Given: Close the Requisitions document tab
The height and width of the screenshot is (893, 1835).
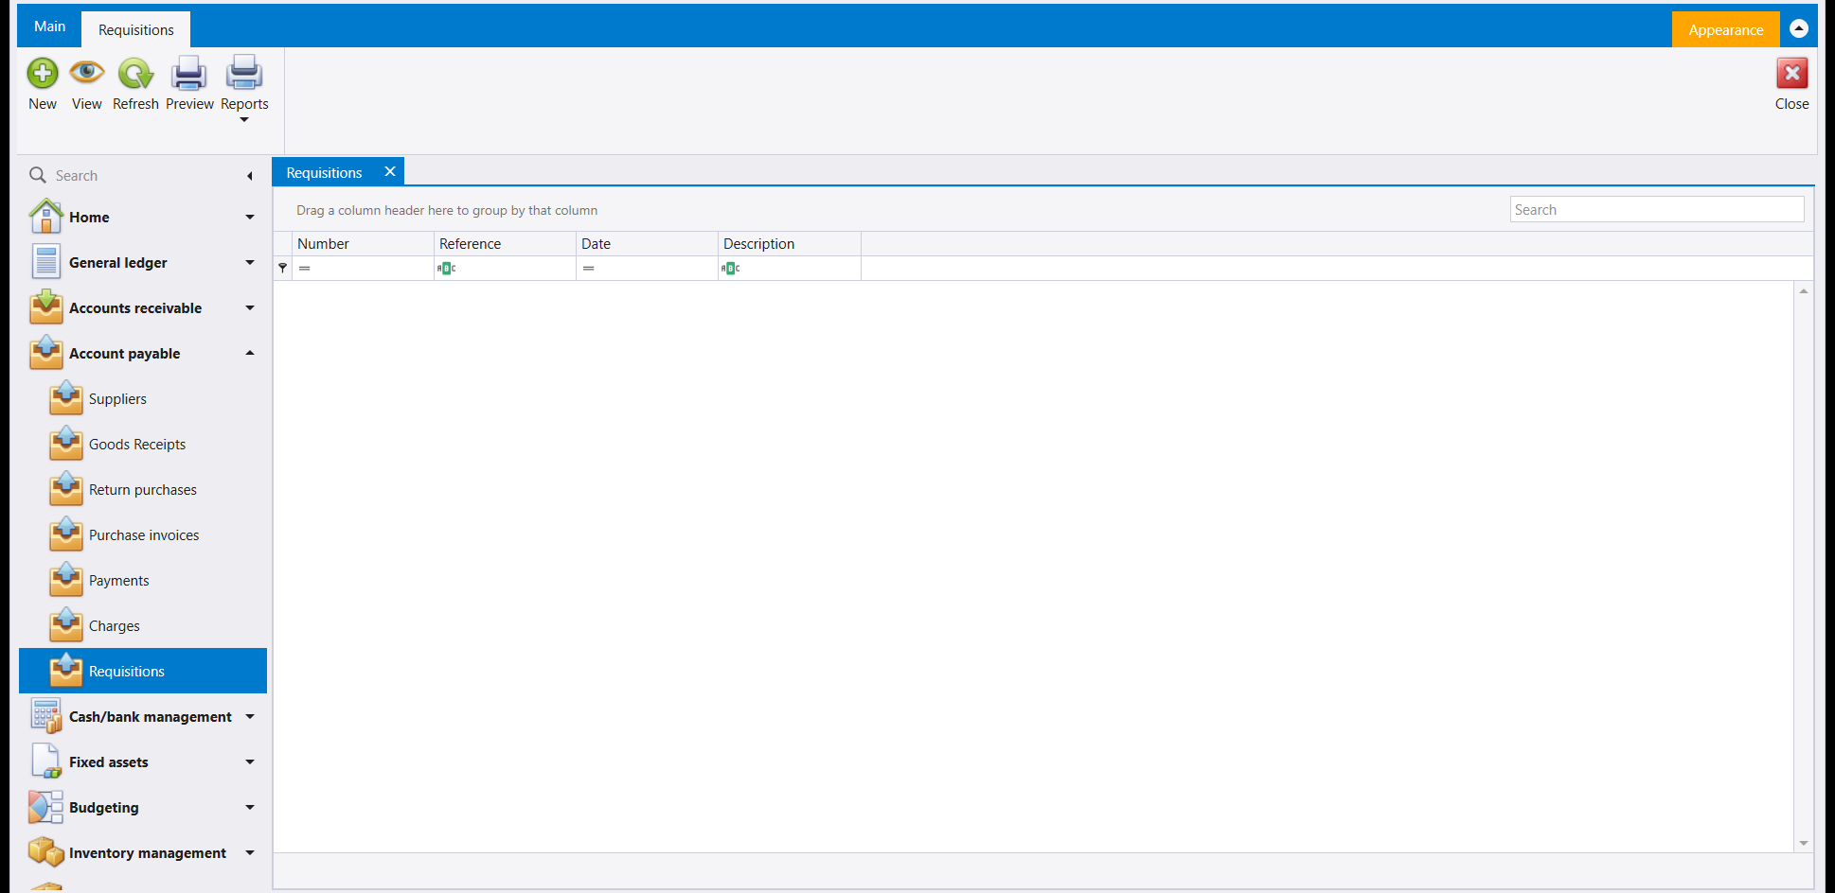Looking at the screenshot, I should (390, 171).
